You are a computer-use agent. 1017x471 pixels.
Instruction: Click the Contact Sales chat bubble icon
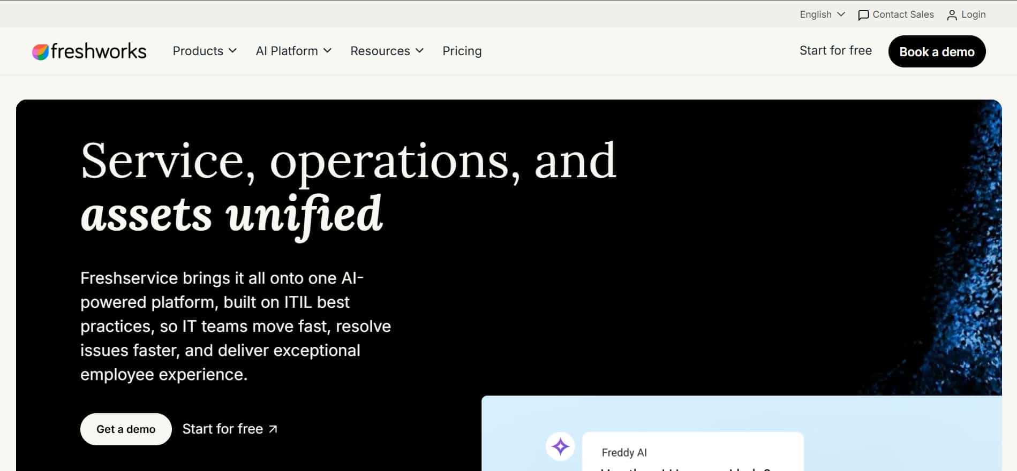click(x=863, y=15)
